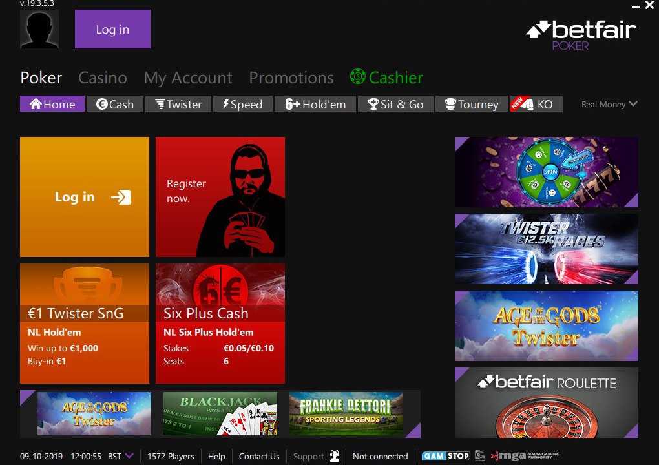The image size is (659, 465).
Task: Open the €1 Twister SnG tile
Action: (x=85, y=324)
